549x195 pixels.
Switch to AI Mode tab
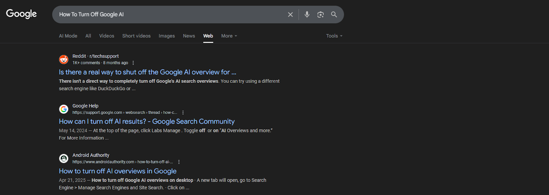coord(68,36)
